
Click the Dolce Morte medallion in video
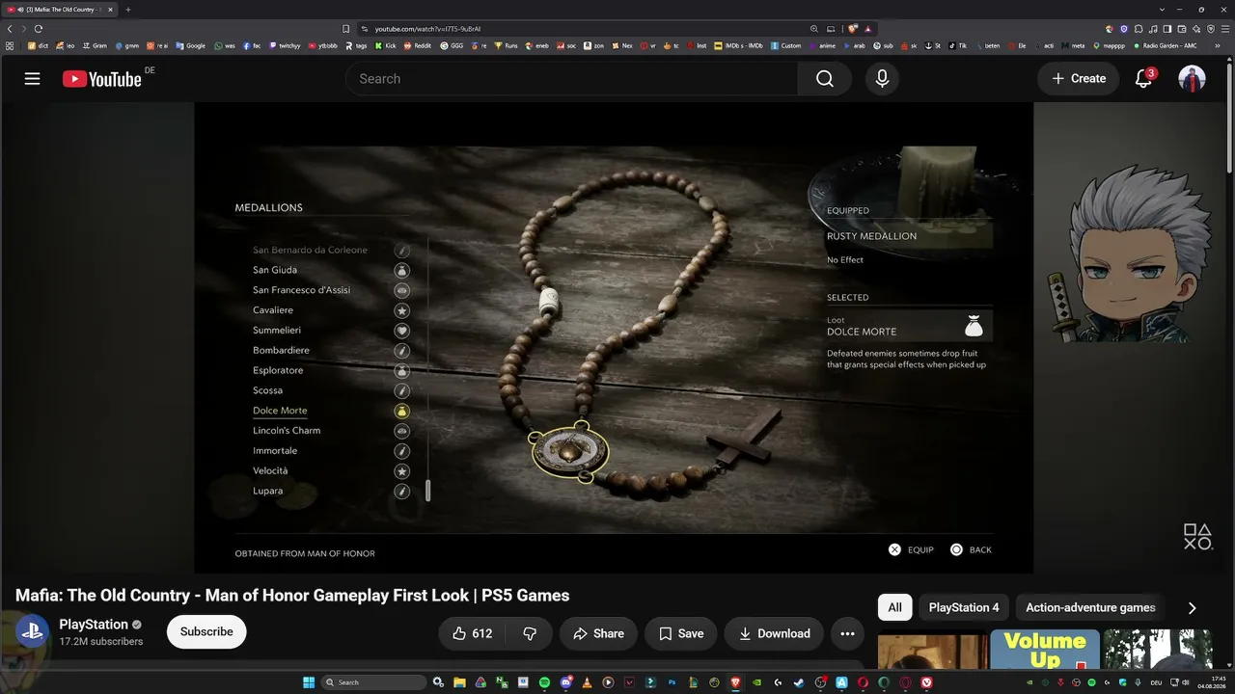click(570, 453)
